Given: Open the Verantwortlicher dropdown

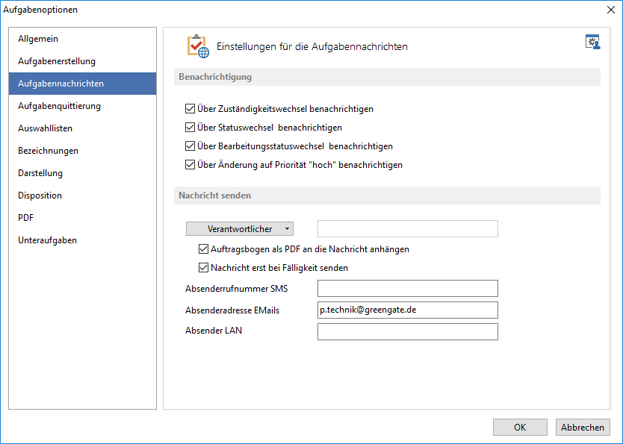Looking at the screenshot, I should pos(240,229).
